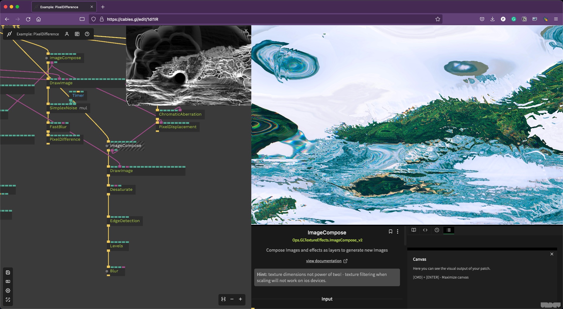Click the fit-to-view icon beside zoom controls
Image resolution: width=563 pixels, height=309 pixels.
tap(223, 299)
